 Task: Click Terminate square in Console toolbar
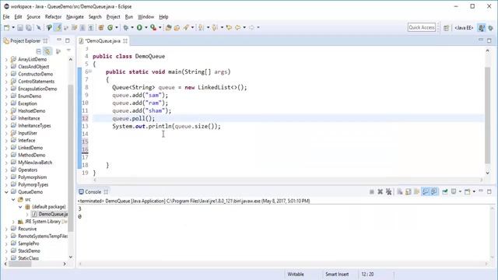(372, 192)
